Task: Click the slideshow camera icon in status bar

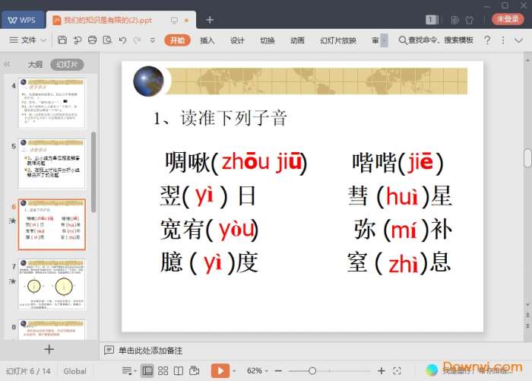Action: point(195,370)
